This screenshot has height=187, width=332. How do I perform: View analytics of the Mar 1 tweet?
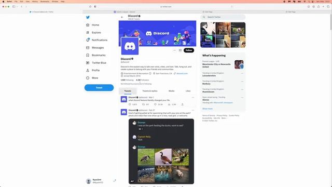[x=172, y=104]
